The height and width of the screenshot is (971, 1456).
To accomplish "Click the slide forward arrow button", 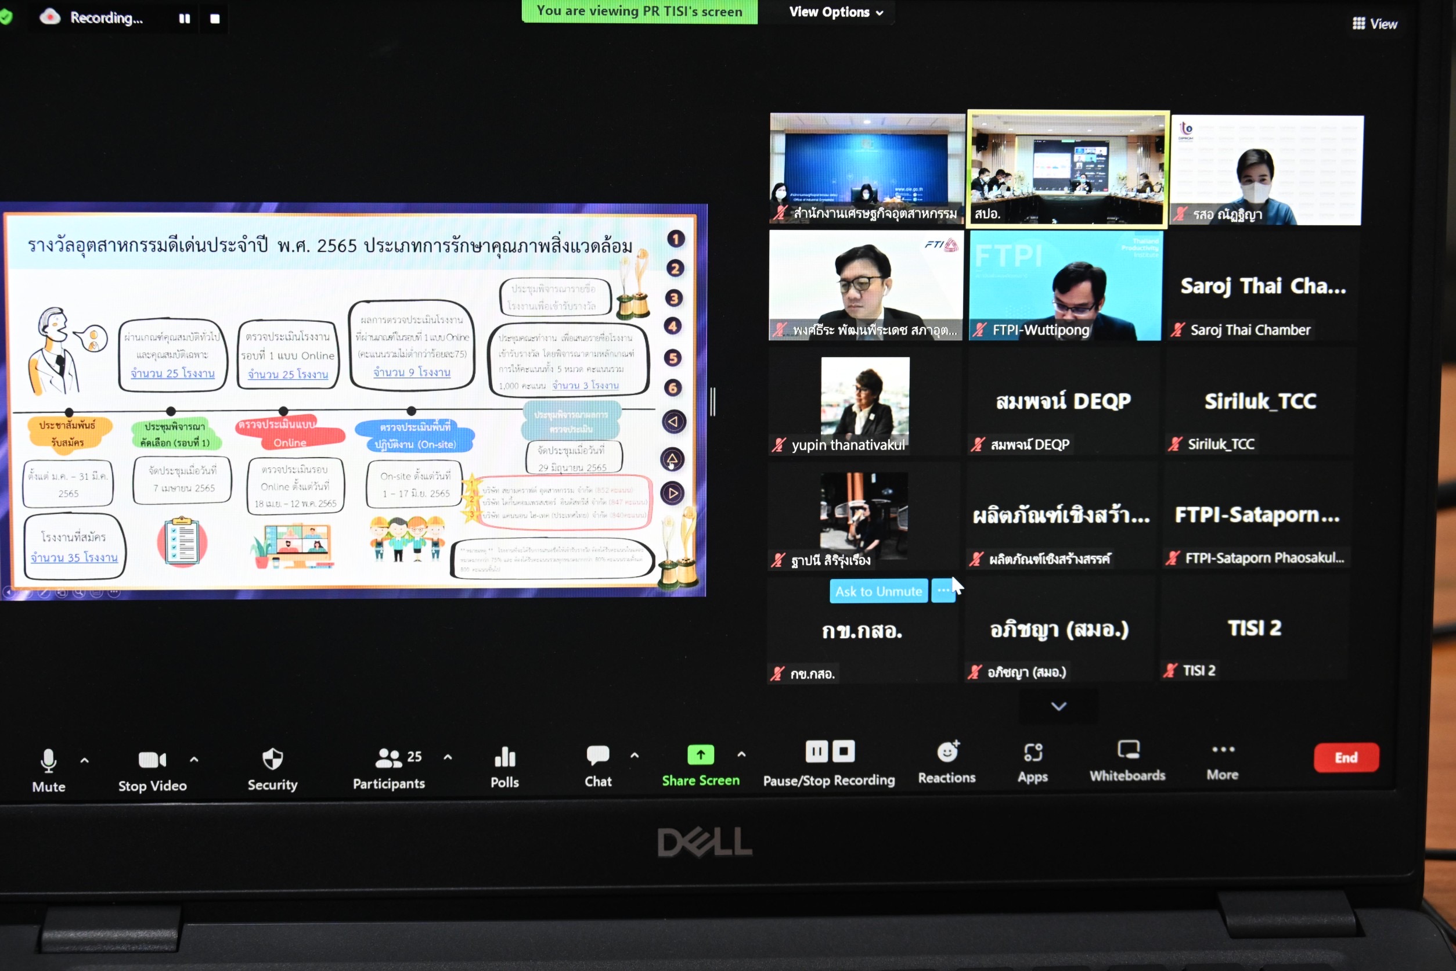I will click(x=672, y=494).
